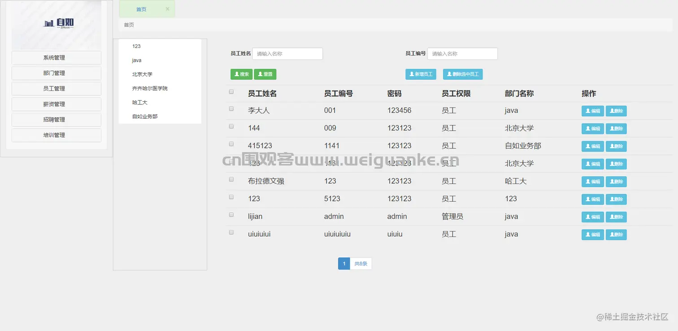Open 员工管理 menu
Image resolution: width=678 pixels, height=331 pixels.
tap(56, 89)
